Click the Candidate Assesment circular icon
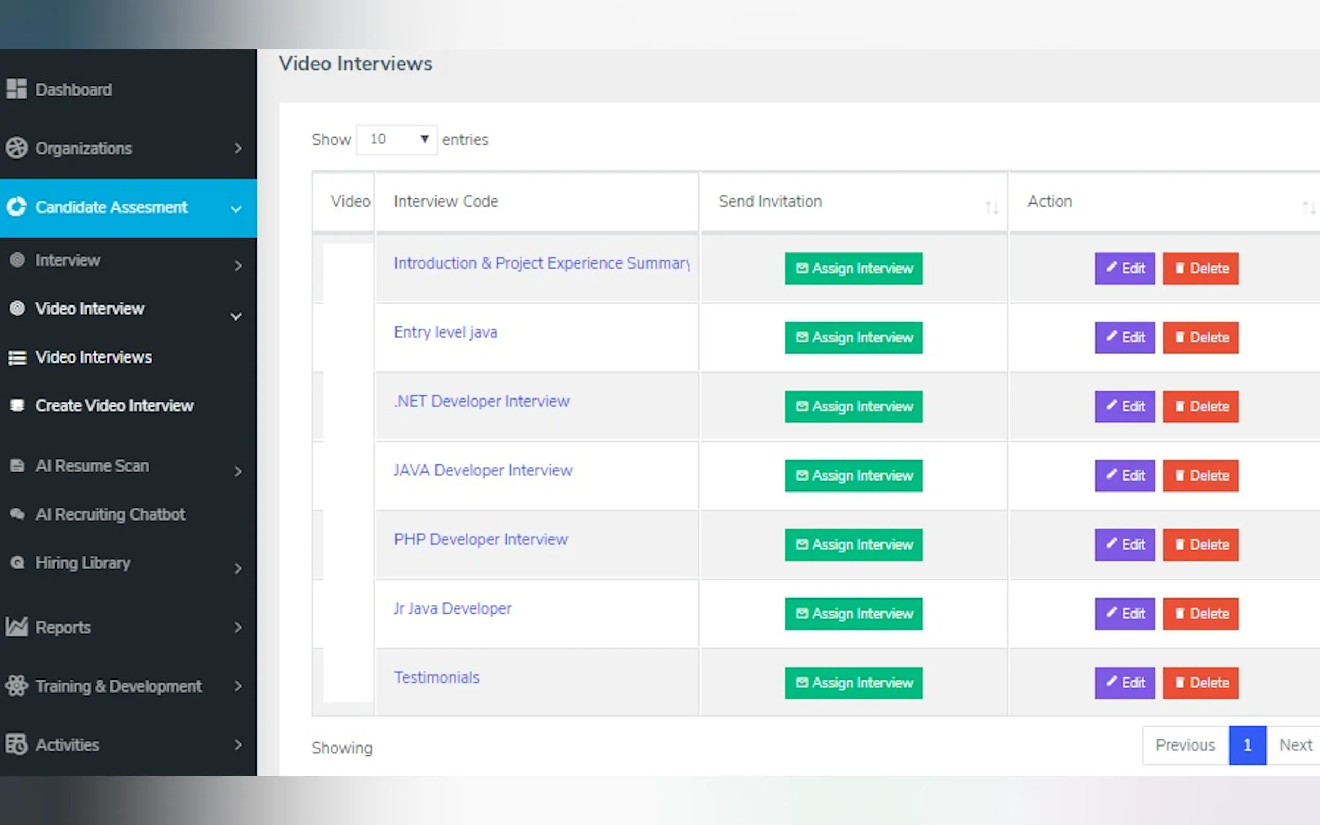 [x=17, y=207]
